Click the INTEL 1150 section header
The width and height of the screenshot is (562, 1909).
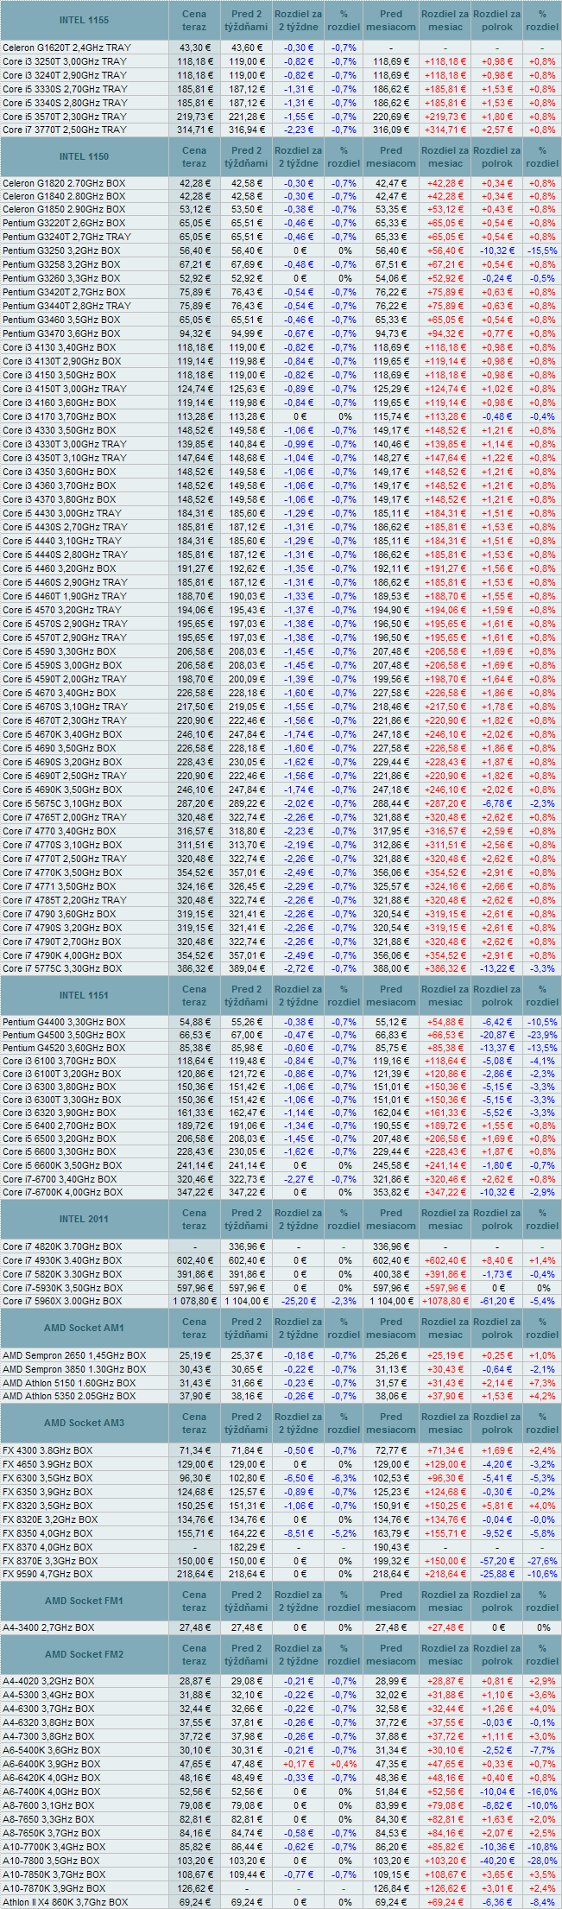coord(84,156)
